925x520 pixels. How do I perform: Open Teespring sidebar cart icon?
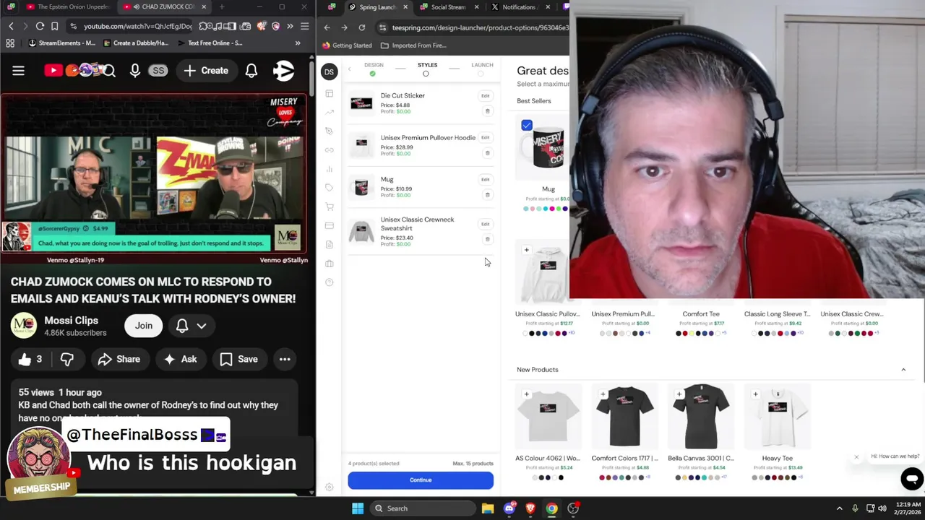(330, 207)
